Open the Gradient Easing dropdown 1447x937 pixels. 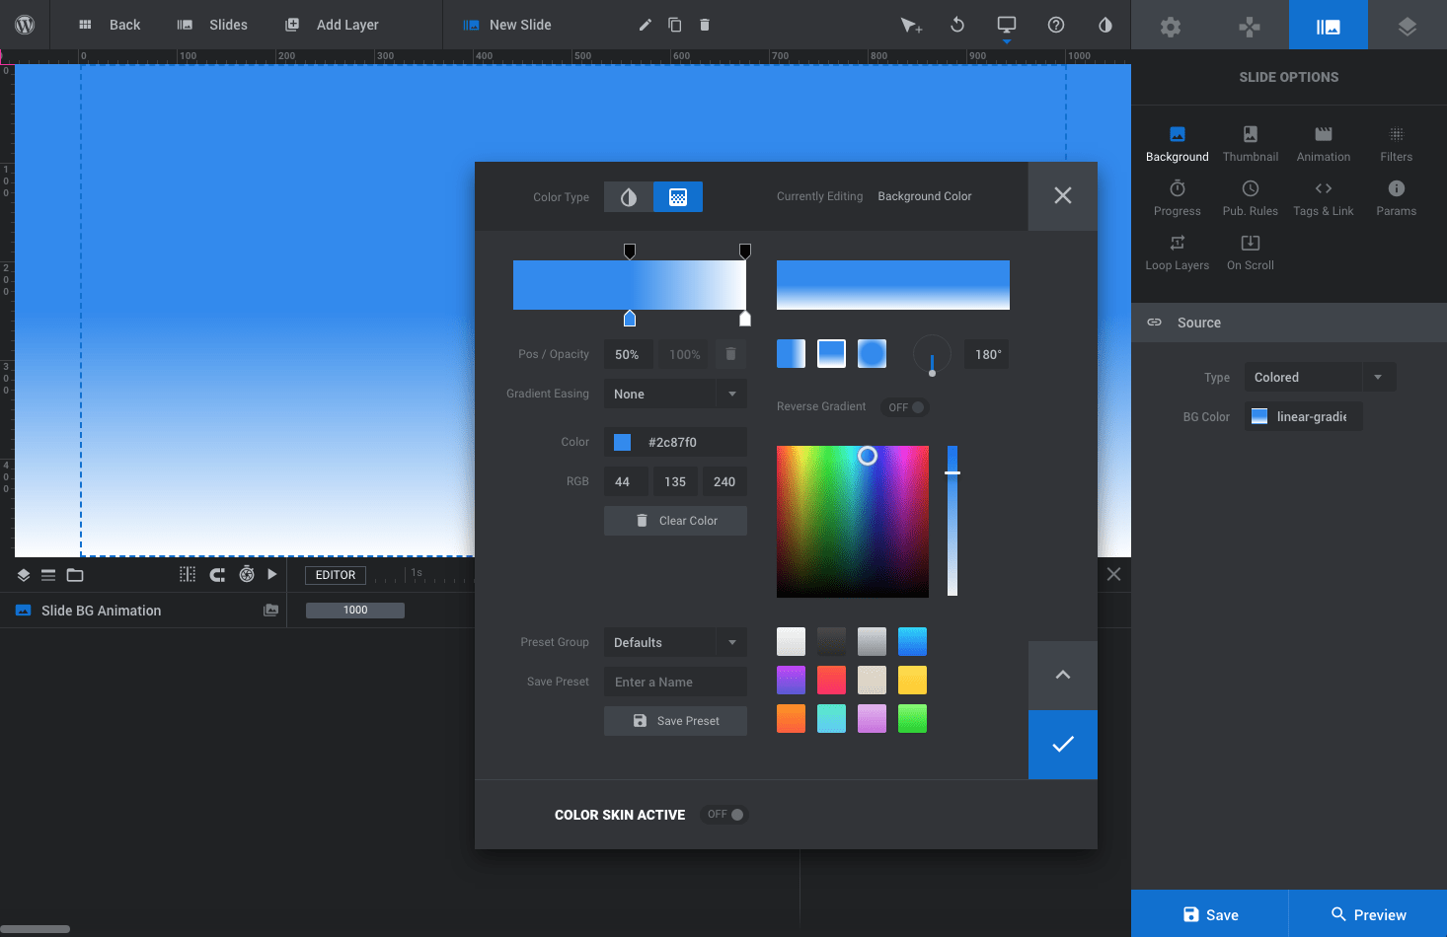[675, 394]
